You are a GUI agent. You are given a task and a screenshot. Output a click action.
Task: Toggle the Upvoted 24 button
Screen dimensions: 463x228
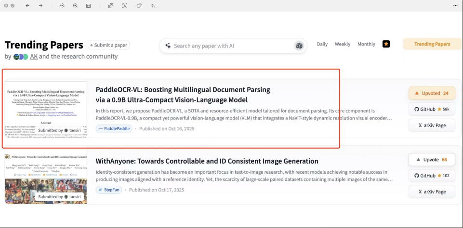pos(432,93)
